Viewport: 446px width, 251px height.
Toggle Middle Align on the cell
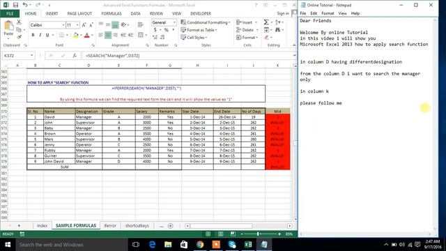point(108,25)
